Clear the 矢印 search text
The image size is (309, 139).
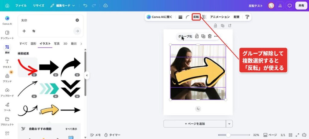point(77,20)
